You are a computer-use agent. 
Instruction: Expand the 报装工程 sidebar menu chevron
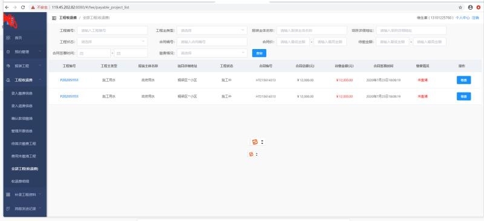click(40, 65)
